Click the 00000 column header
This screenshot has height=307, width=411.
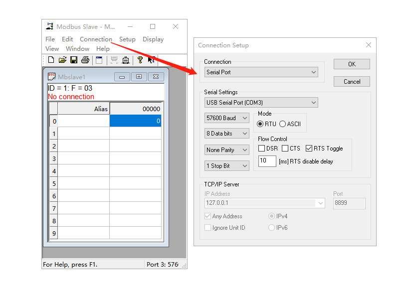click(x=135, y=109)
